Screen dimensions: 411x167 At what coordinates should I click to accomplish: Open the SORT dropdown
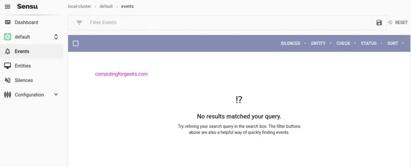pos(396,43)
